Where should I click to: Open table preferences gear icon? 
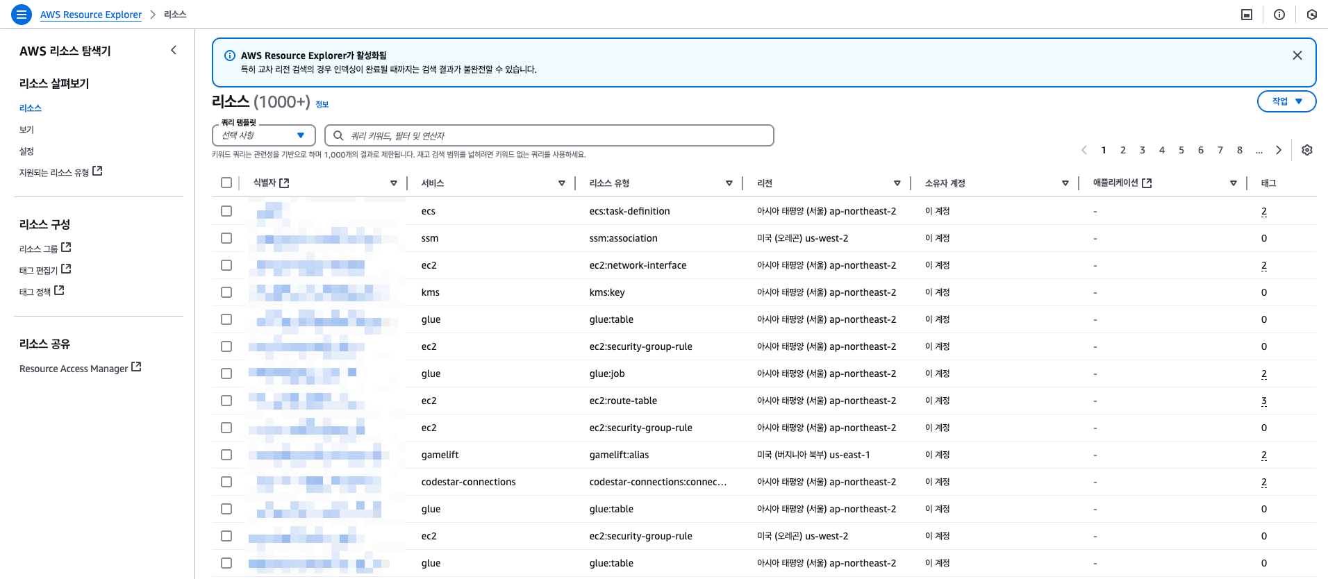click(x=1306, y=150)
